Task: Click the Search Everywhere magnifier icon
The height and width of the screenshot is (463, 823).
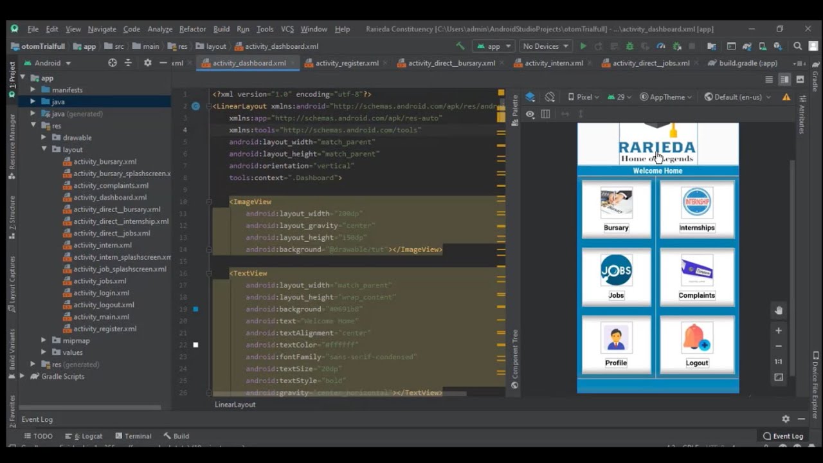Action: 798,46
